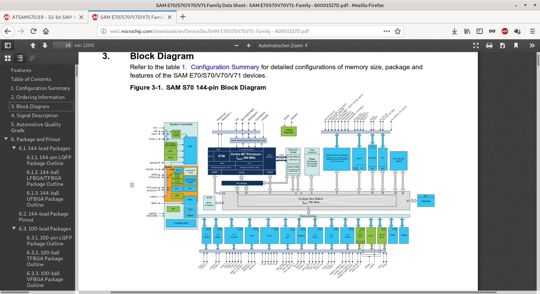
Task: Click 6.3. 100-lead Packages entry
Action: tap(45, 229)
